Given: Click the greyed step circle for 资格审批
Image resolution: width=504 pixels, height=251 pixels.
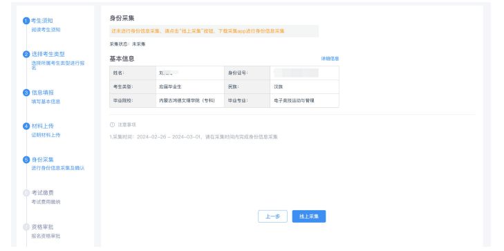Looking at the screenshot, I should [x=26, y=227].
